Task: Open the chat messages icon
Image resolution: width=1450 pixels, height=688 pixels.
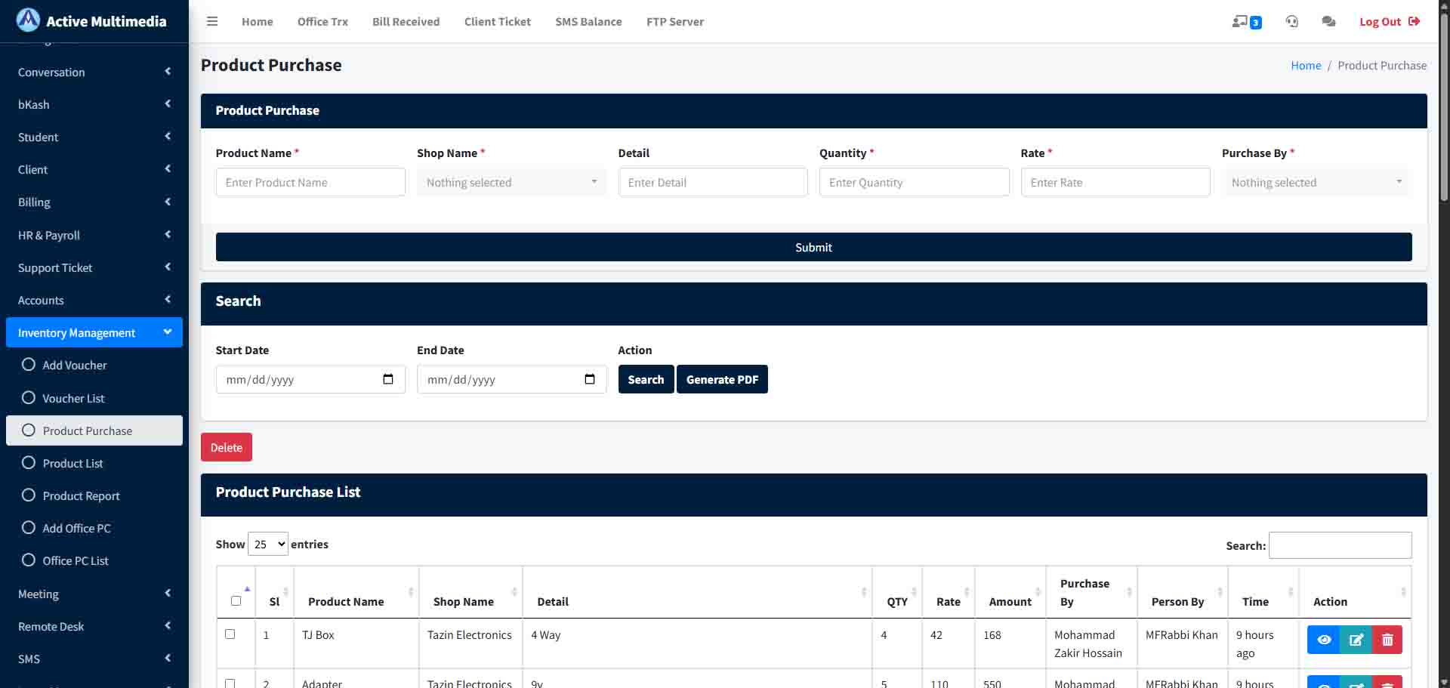Action: (x=1328, y=21)
